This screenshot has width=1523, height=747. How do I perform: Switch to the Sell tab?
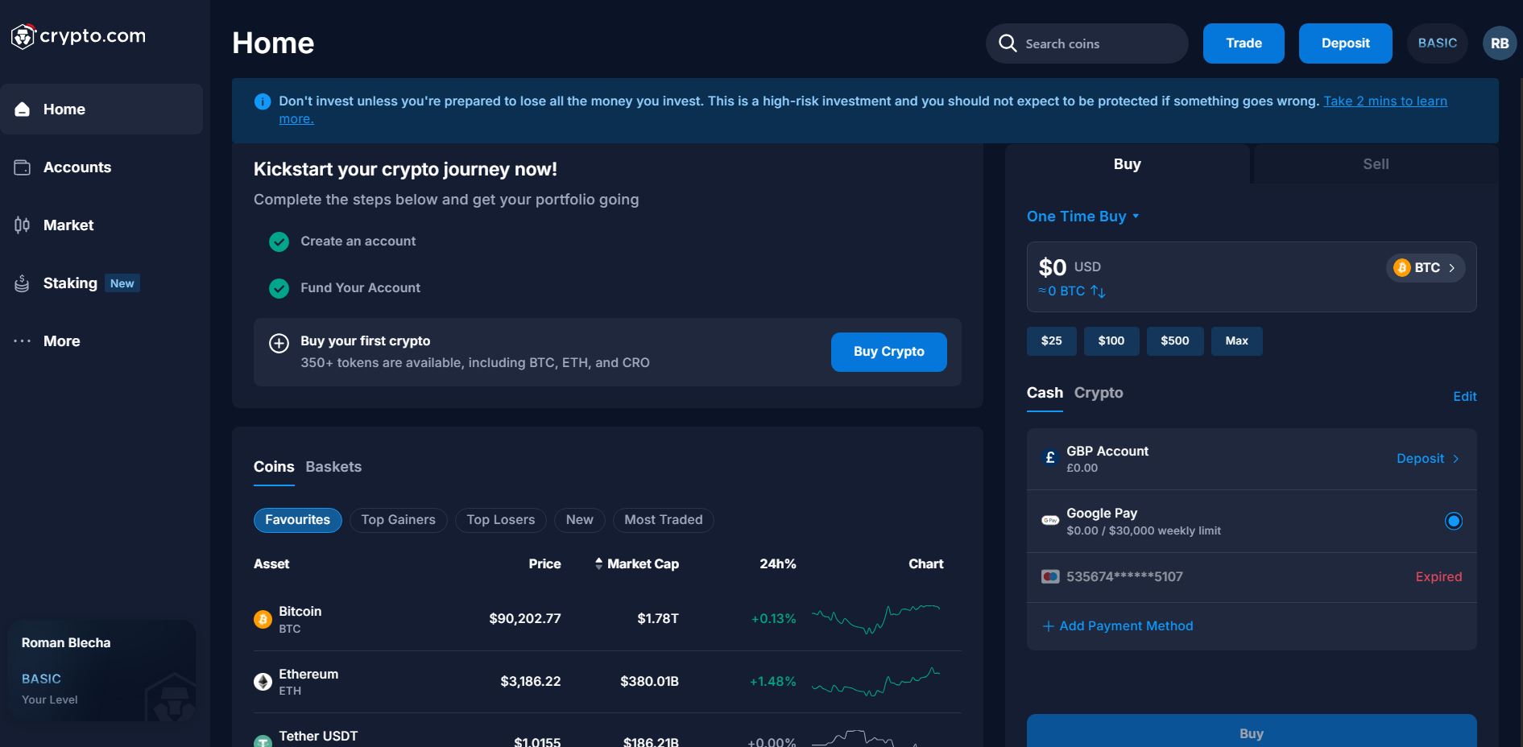1376,163
